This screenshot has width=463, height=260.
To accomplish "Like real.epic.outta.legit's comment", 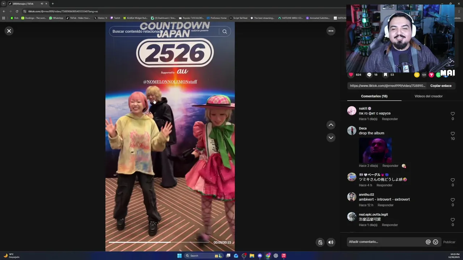I will [453, 220].
